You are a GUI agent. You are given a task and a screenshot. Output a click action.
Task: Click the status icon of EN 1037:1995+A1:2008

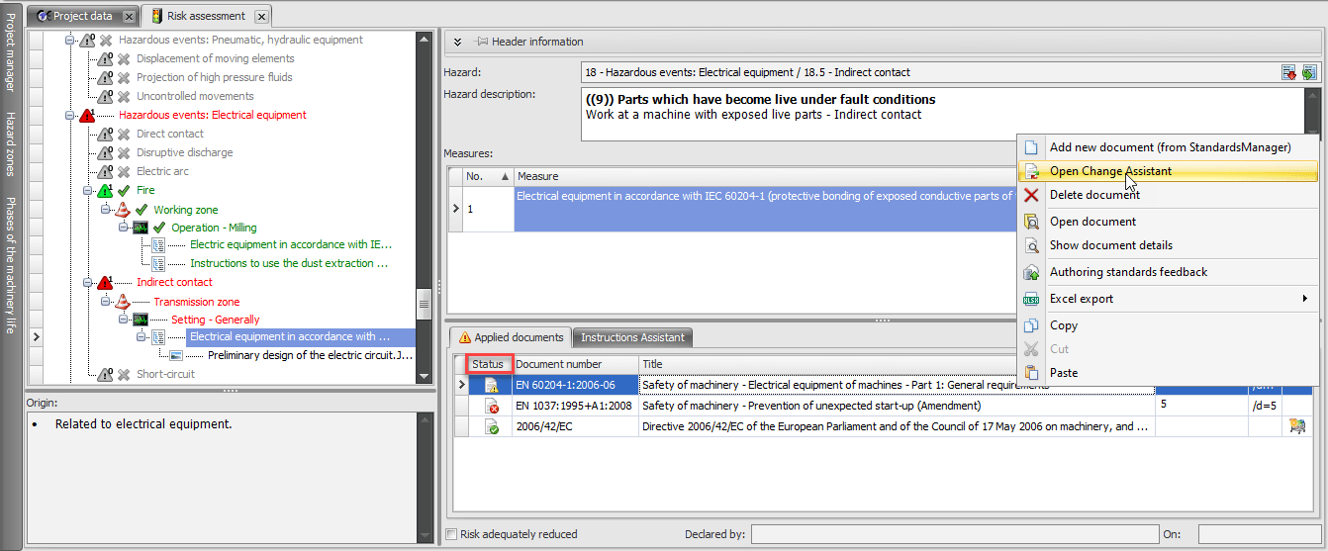(x=491, y=406)
